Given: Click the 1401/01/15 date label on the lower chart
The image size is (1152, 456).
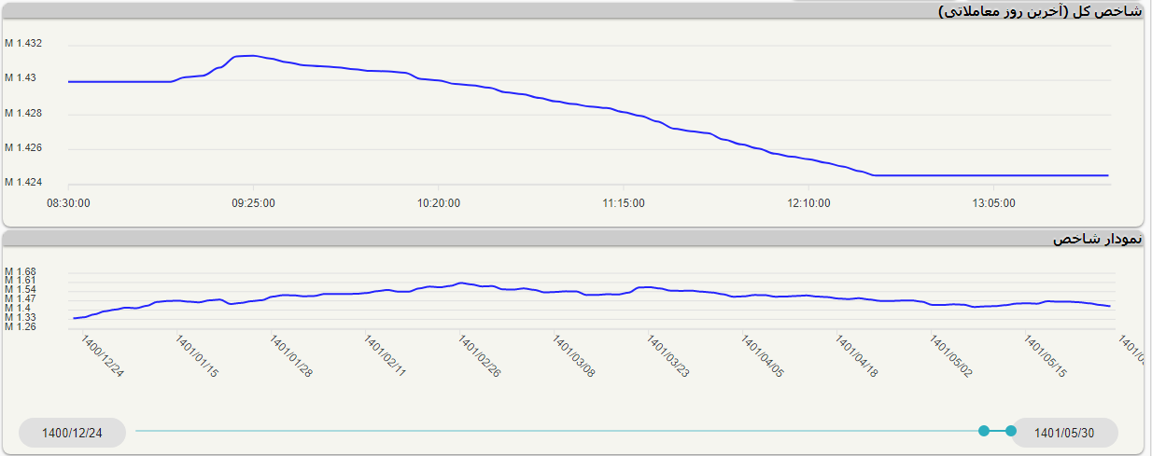Looking at the screenshot, I should [197, 357].
